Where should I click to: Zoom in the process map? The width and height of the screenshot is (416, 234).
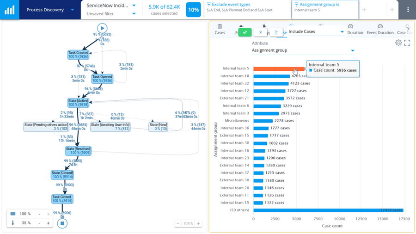coord(198,223)
